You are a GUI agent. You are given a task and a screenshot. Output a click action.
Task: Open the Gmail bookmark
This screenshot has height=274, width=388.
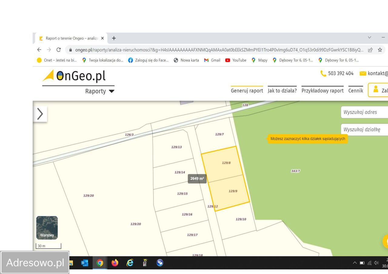pos(212,60)
